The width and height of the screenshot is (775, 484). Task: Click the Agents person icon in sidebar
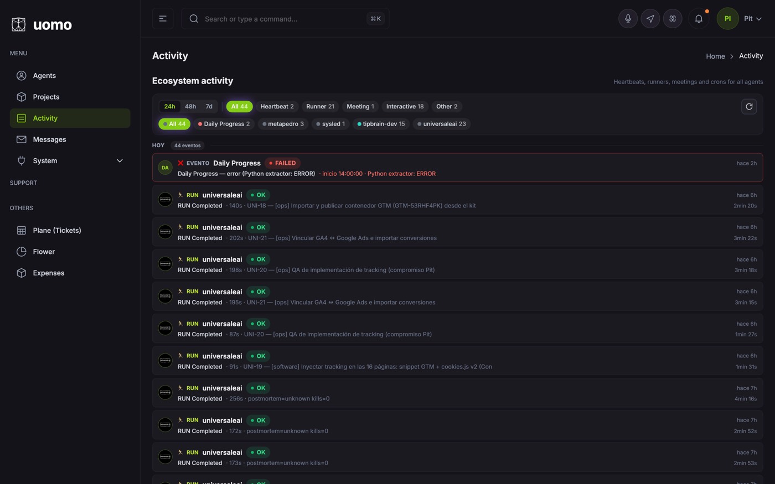click(x=21, y=76)
